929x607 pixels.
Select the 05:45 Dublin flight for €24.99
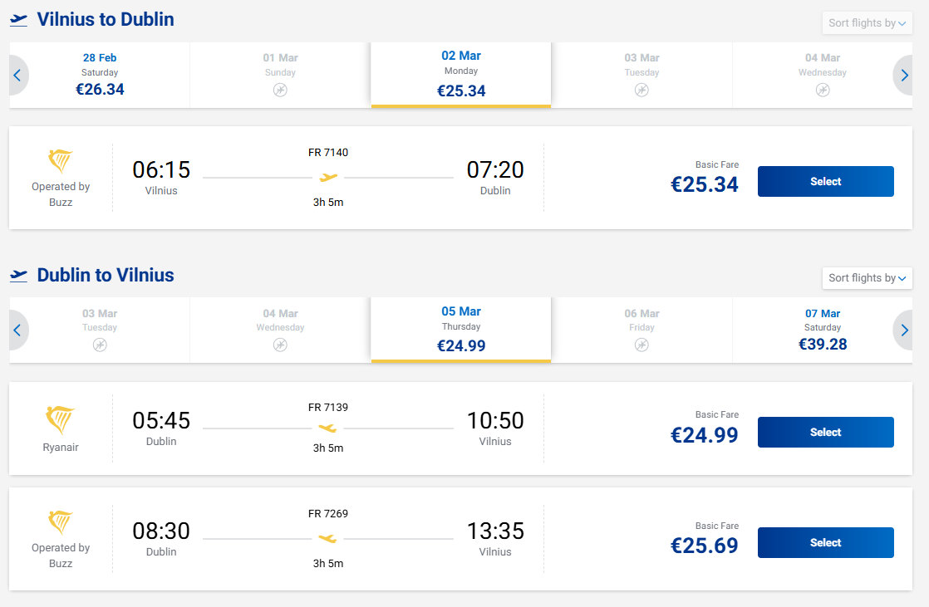pyautogui.click(x=825, y=433)
